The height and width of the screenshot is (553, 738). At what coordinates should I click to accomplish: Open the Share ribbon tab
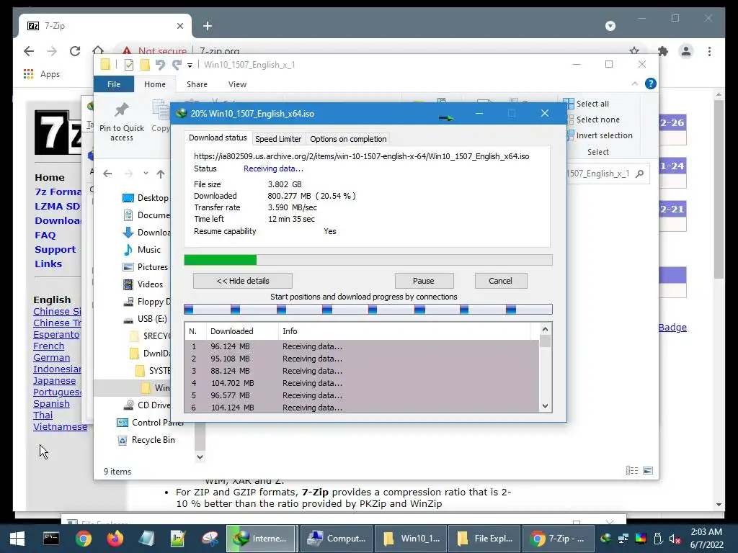pos(197,84)
